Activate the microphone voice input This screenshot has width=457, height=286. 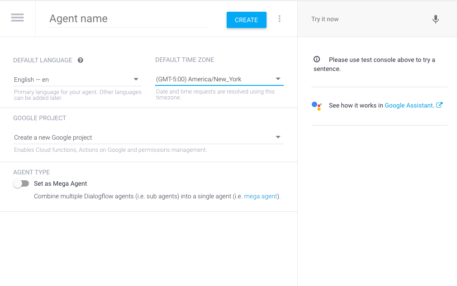click(x=435, y=19)
